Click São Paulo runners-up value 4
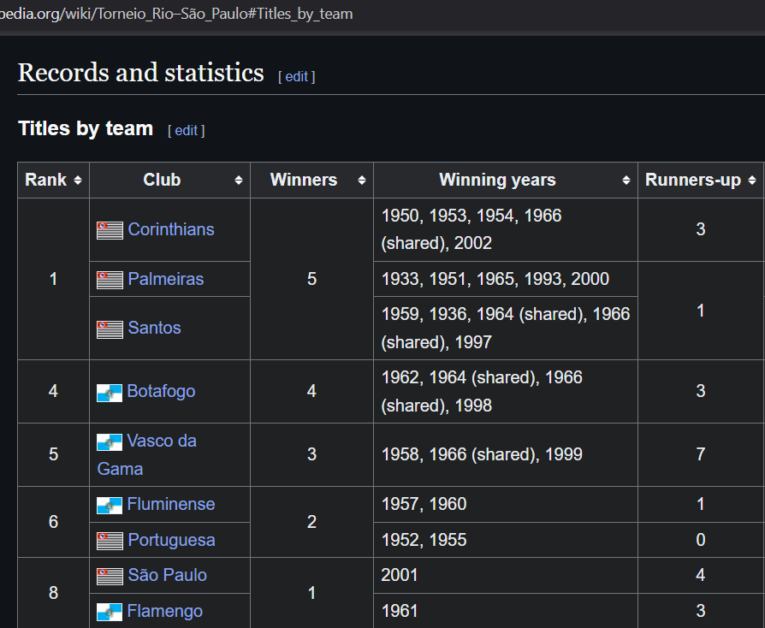This screenshot has height=628, width=765. click(701, 576)
